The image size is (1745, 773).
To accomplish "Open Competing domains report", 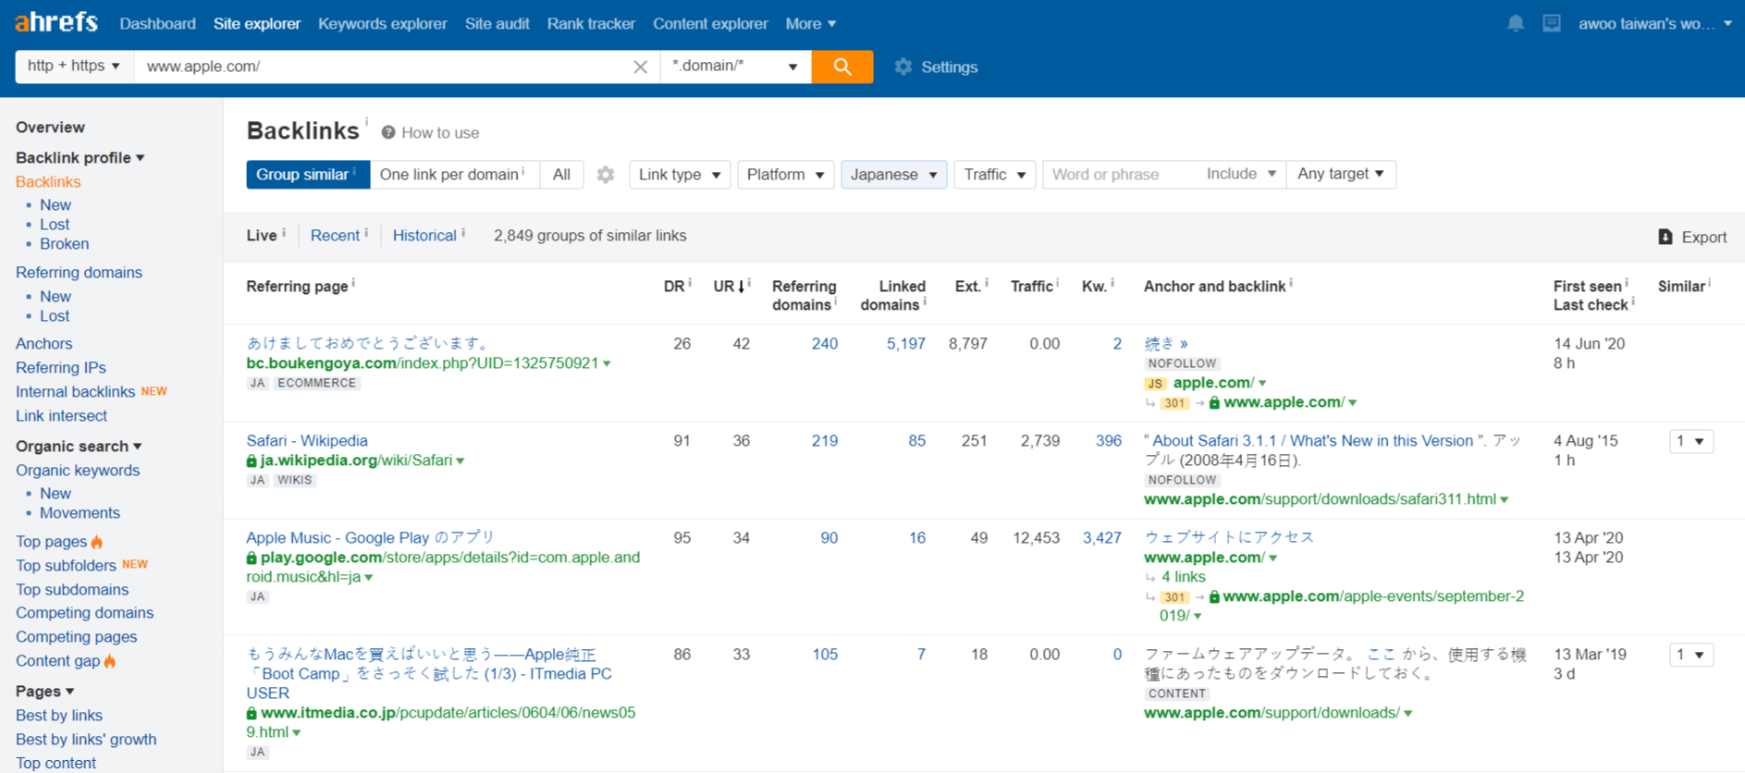I will pos(84,613).
